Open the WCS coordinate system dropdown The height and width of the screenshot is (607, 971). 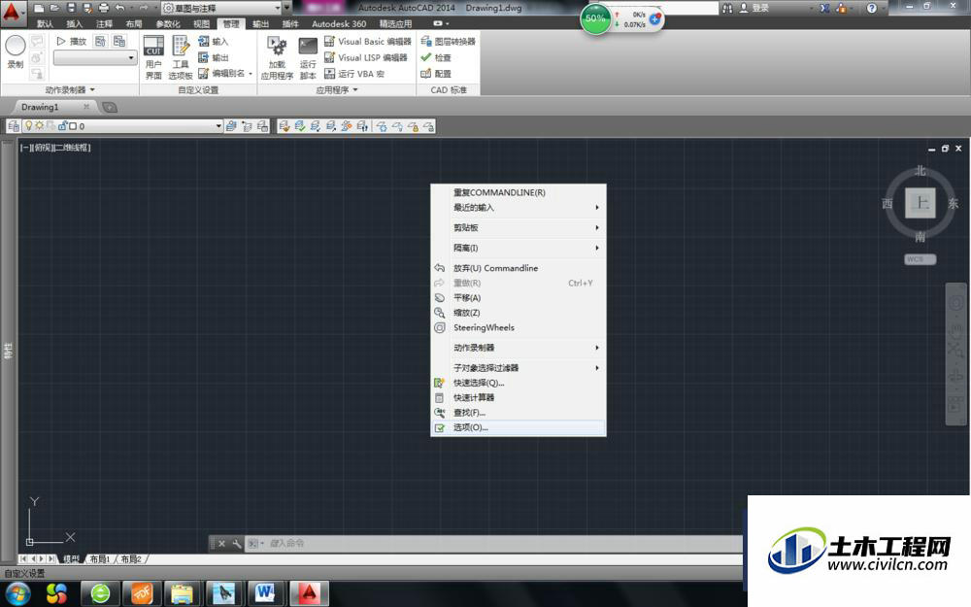(920, 259)
